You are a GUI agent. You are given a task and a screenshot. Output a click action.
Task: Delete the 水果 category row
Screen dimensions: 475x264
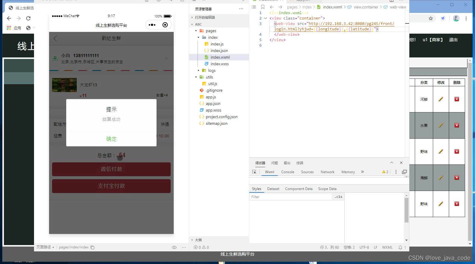point(457,125)
